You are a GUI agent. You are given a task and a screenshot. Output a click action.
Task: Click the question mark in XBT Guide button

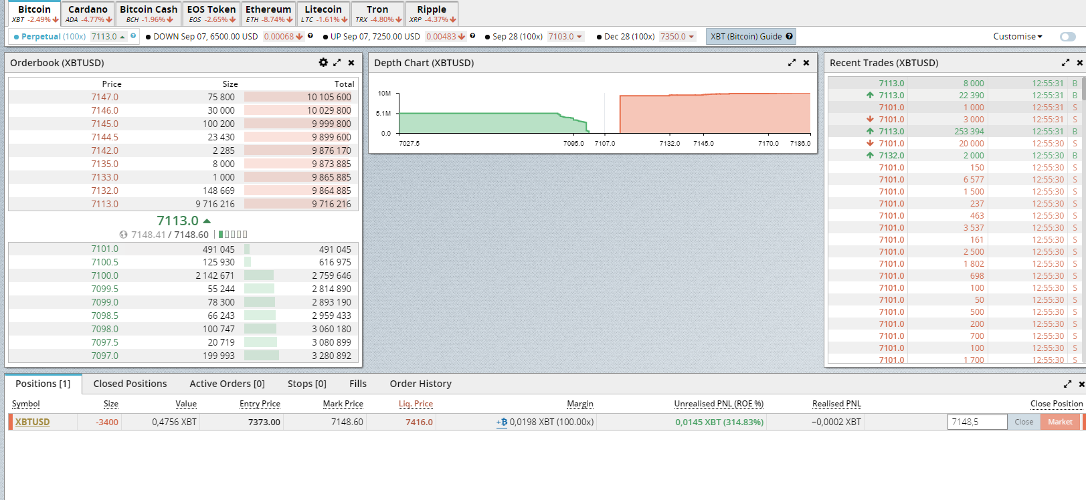pos(790,36)
